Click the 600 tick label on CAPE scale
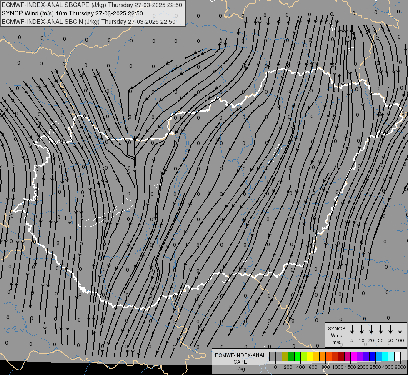Screen dimensions: 408x375 click(313, 367)
